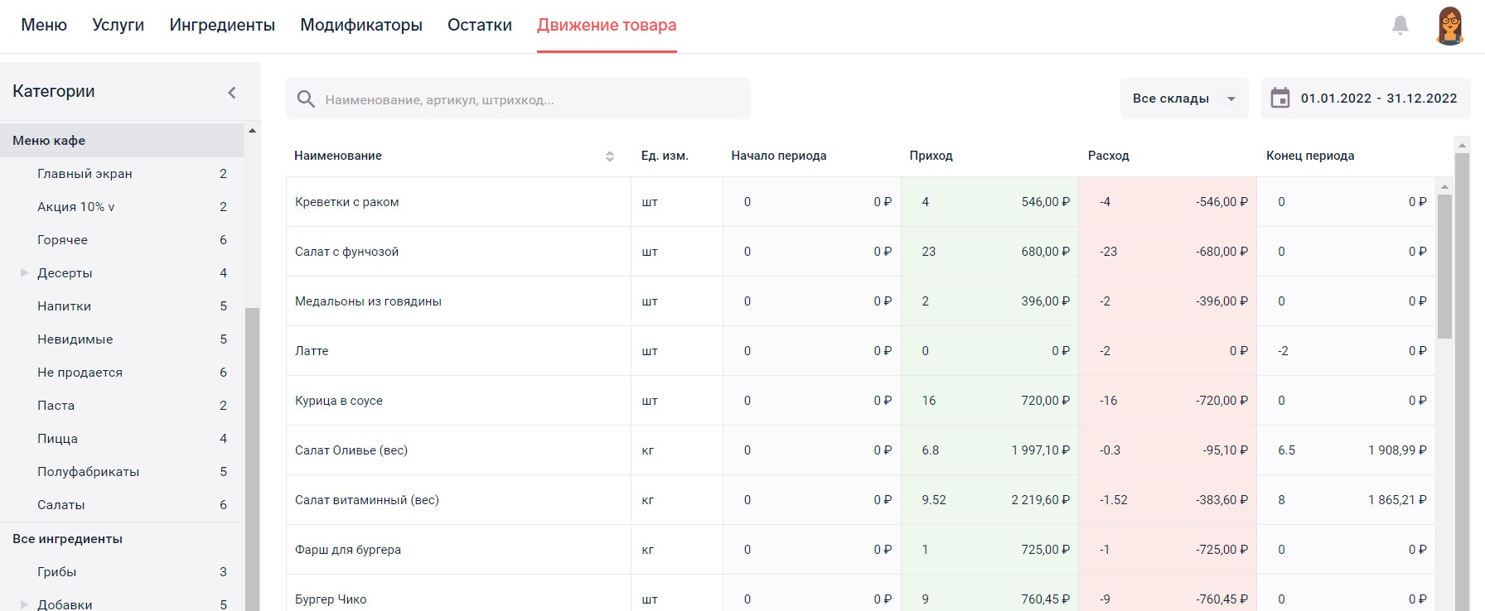Viewport: 1485px width, 611px height.
Task: Select Не продается category
Action: point(122,373)
